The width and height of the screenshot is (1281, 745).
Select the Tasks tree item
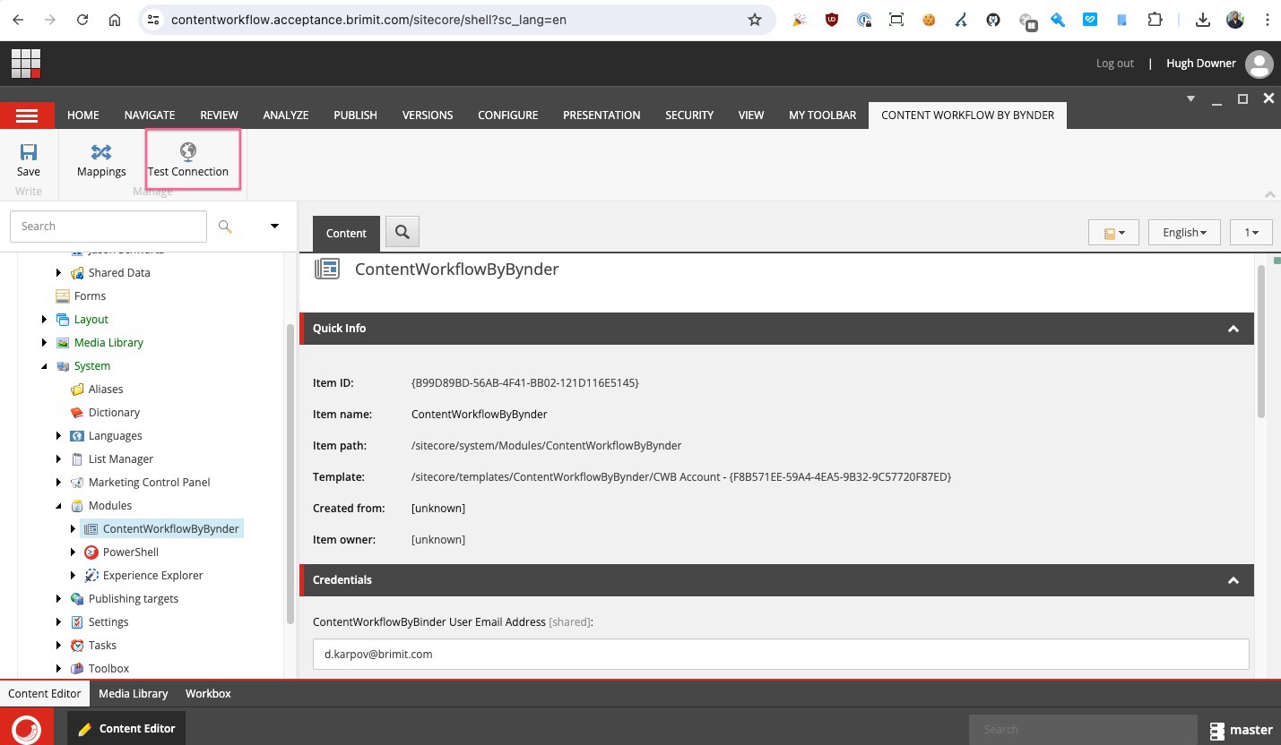[x=102, y=646]
